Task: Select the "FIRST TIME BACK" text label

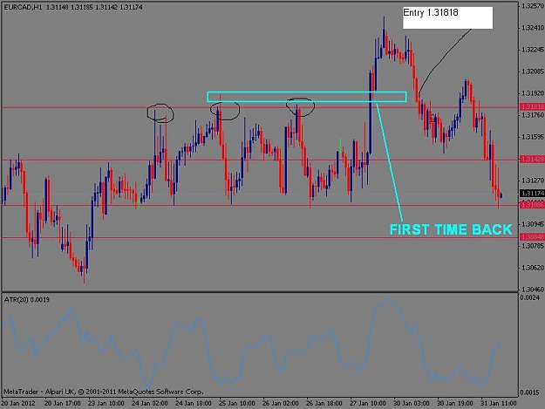Action: (451, 229)
